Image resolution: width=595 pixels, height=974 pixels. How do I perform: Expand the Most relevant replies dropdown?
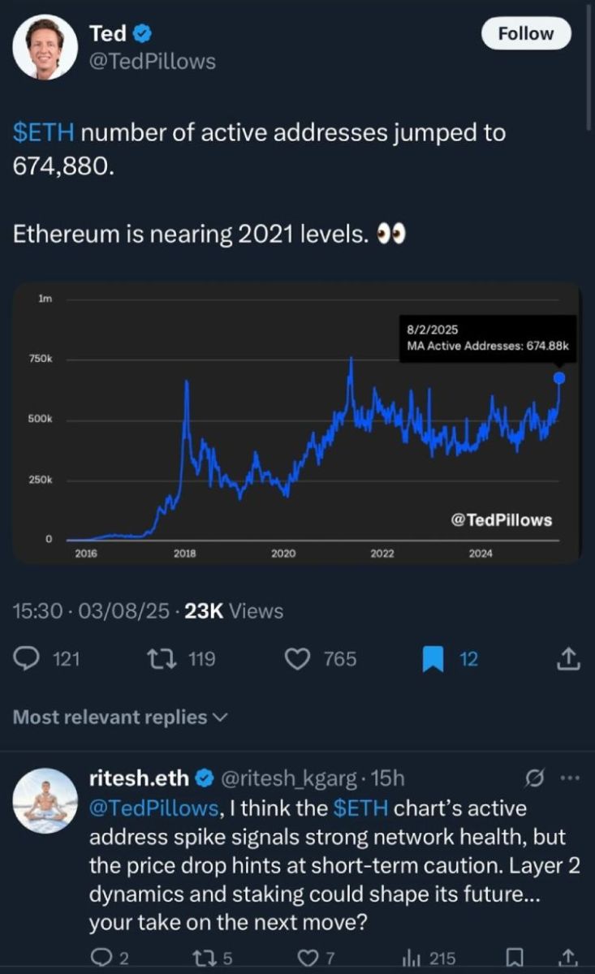pyautogui.click(x=121, y=717)
